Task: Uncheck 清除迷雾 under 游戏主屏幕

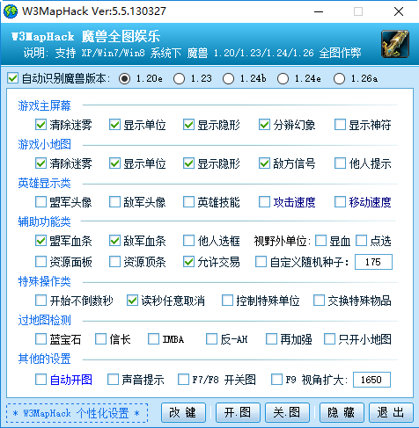Action: click(40, 125)
